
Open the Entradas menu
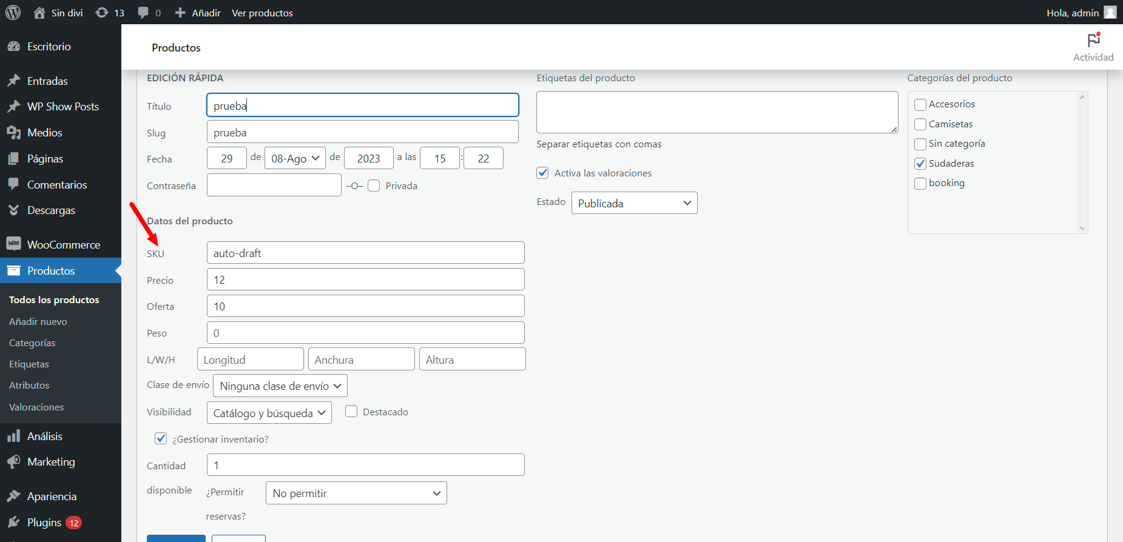point(61,81)
